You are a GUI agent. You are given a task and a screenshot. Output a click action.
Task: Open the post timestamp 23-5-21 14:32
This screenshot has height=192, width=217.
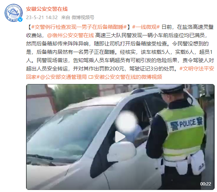(42, 18)
